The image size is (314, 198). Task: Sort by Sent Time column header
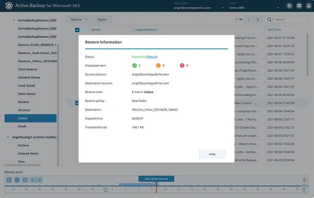[274, 30]
